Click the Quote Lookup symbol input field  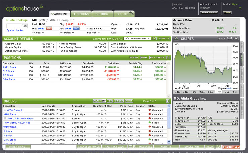(x=14, y=26)
